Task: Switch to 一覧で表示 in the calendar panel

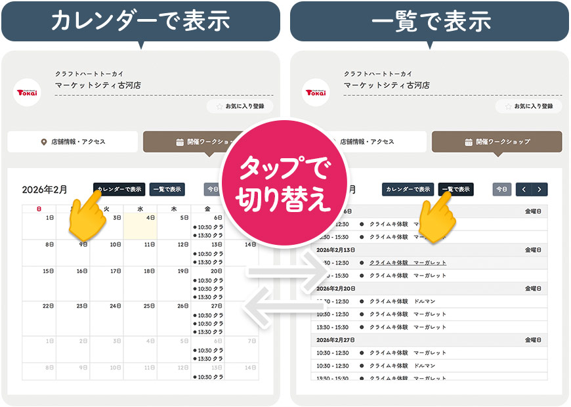Action: (167, 189)
